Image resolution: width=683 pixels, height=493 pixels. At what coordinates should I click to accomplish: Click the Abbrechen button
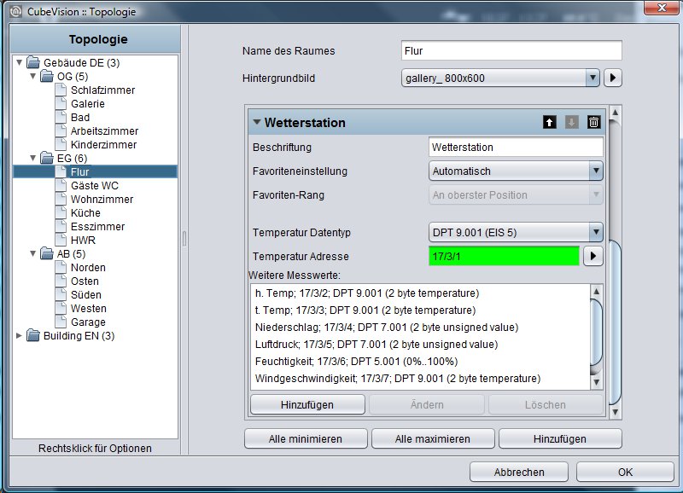(519, 472)
